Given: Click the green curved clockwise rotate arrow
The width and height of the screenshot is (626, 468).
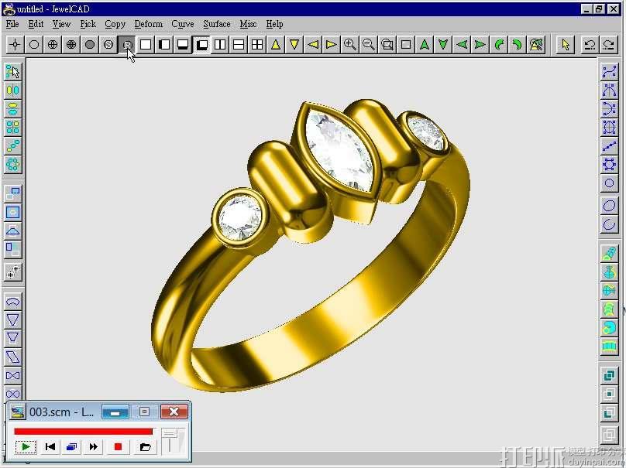Looking at the screenshot, I should click(x=518, y=44).
